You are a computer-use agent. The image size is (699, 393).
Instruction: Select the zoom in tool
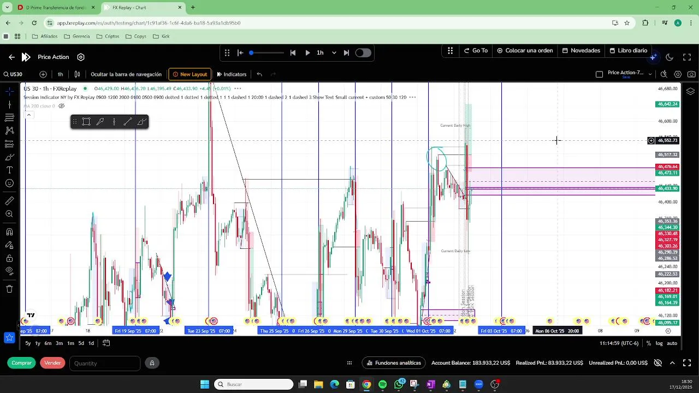pyautogui.click(x=9, y=214)
